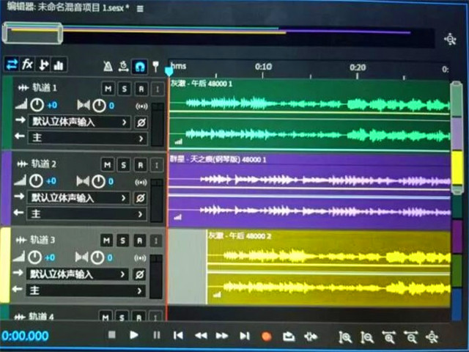Jump playhead to the previous marker
This screenshot has height=352, width=469.
click(x=178, y=335)
